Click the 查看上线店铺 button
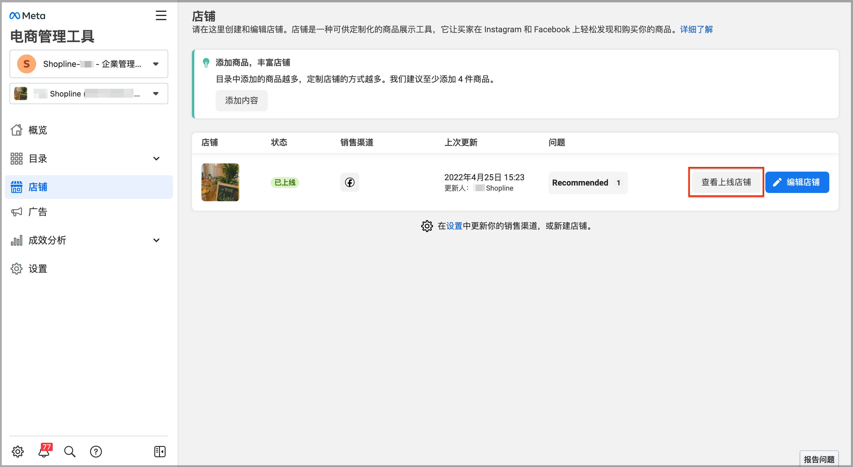The height and width of the screenshot is (467, 853). coord(726,182)
